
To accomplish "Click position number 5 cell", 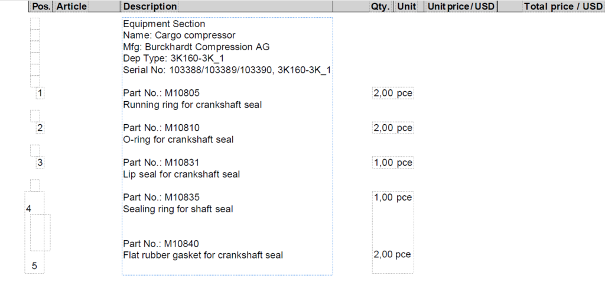I will tap(34, 266).
